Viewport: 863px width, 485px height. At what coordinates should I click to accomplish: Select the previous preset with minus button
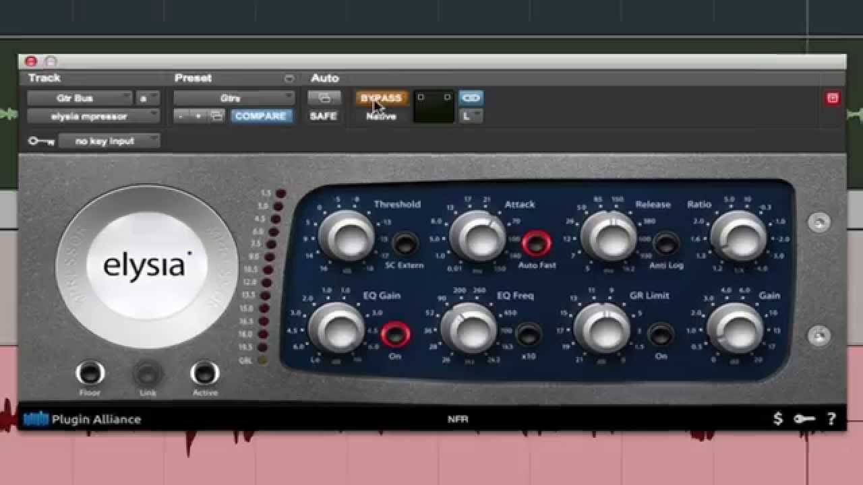[180, 116]
